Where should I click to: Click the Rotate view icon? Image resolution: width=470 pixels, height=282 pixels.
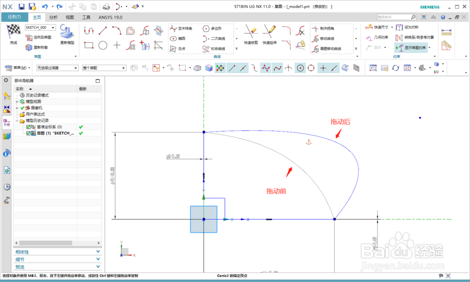click(x=396, y=68)
